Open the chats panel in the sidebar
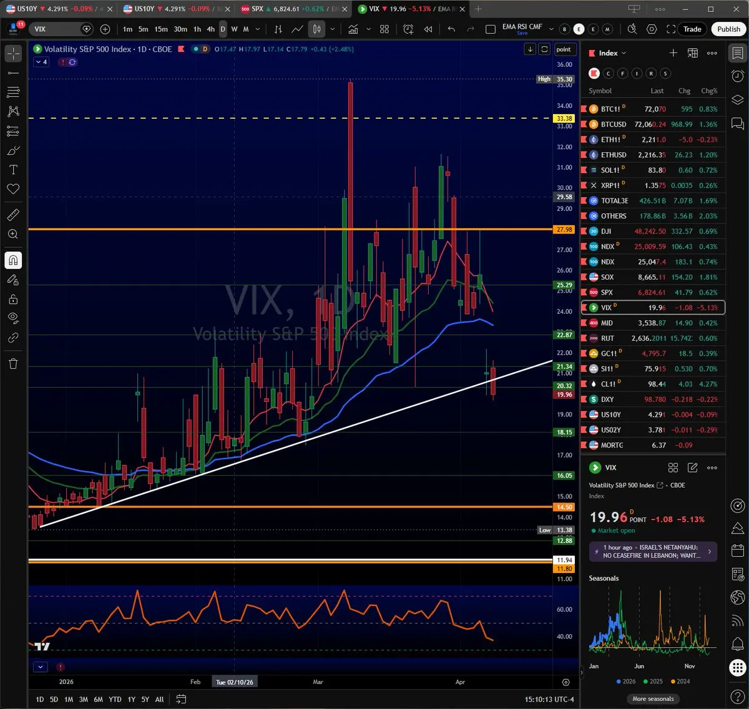The image size is (749, 709). click(737, 123)
